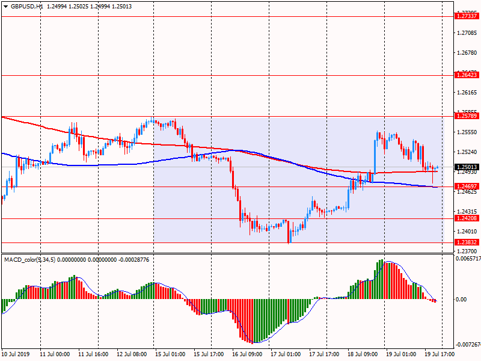Click the 11 Jul 16:00 time label
481x361 pixels.
tap(93, 354)
